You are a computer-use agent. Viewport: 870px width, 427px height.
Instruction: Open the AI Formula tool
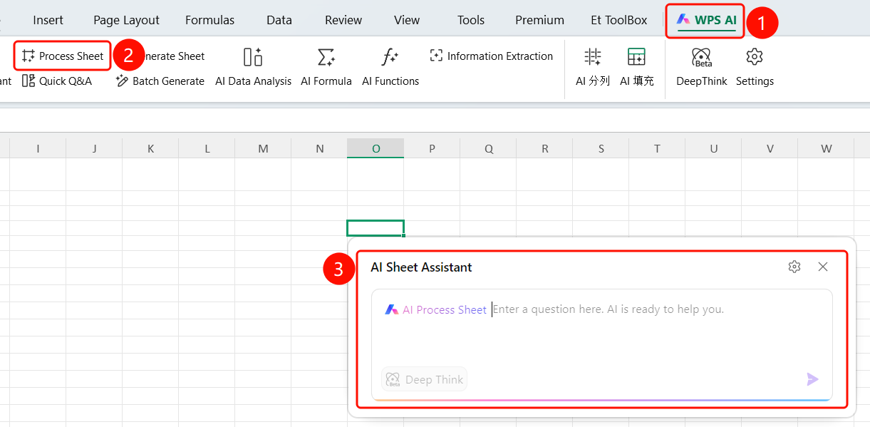[326, 66]
